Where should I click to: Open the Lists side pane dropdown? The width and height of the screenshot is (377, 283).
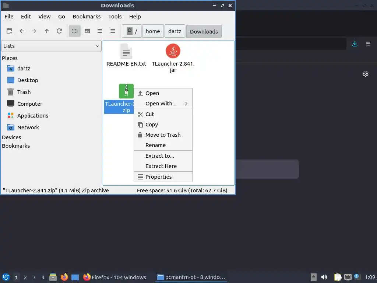(52, 46)
